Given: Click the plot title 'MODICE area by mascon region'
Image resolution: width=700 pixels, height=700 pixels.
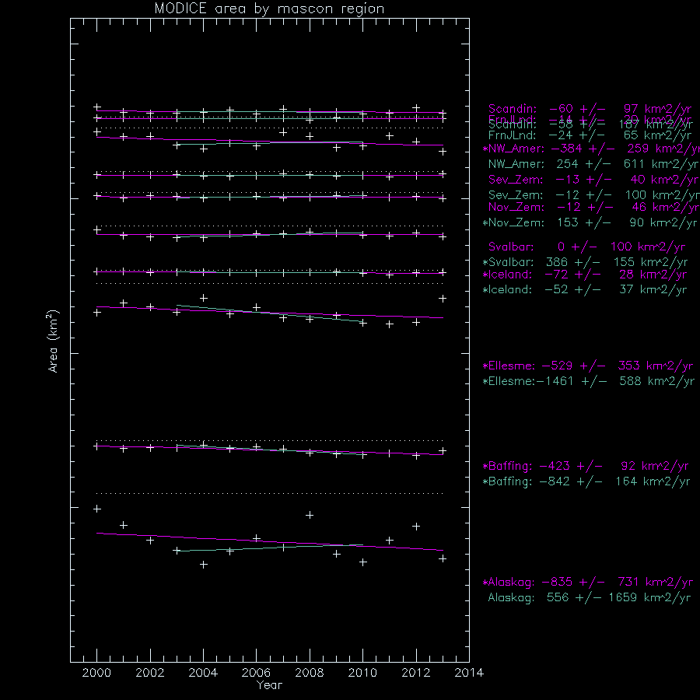Looking at the screenshot, I should tap(269, 9).
